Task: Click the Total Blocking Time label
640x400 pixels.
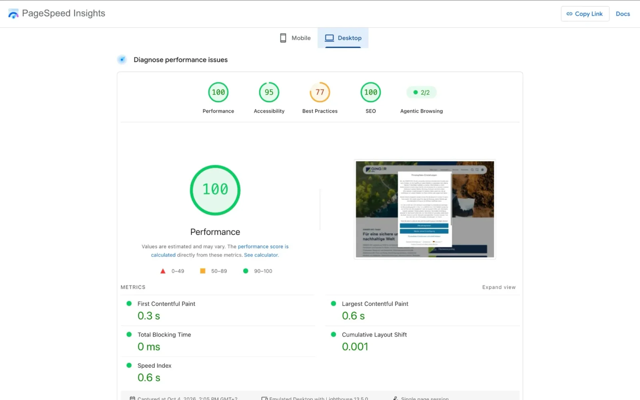Action: [164, 335]
